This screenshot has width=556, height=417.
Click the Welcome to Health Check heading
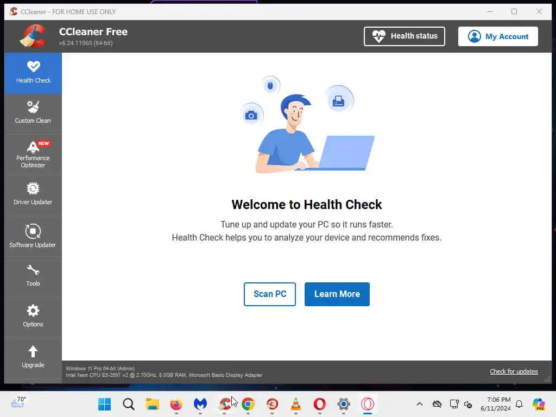(x=307, y=205)
